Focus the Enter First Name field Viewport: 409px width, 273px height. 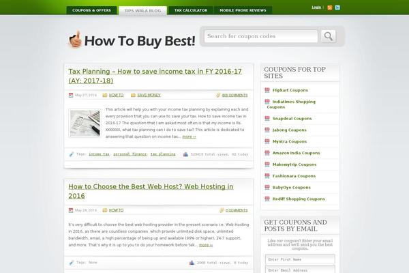[300, 259]
